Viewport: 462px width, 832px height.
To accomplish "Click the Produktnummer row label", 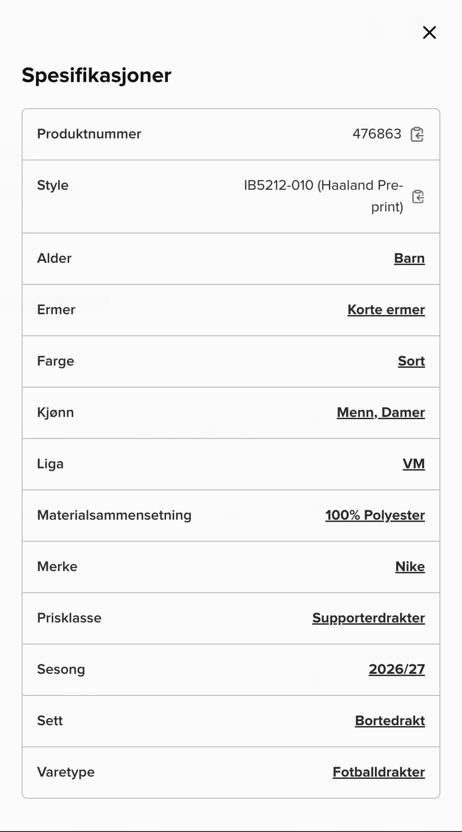I will [89, 134].
